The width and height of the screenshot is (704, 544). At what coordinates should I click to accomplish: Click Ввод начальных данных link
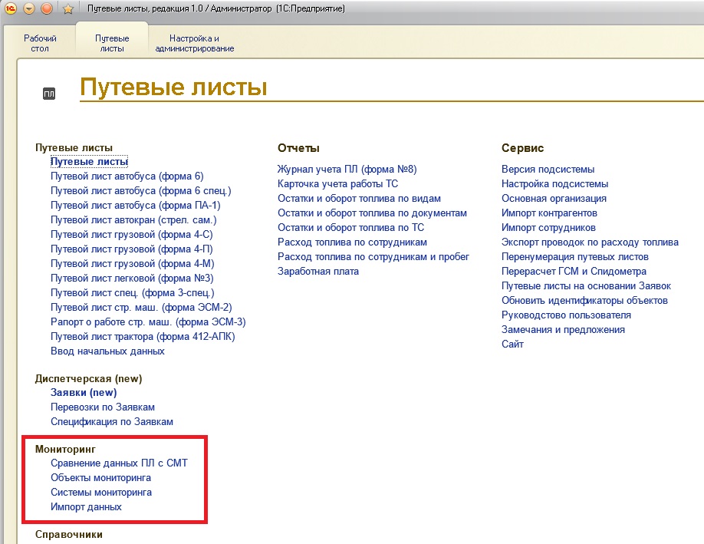point(107,351)
